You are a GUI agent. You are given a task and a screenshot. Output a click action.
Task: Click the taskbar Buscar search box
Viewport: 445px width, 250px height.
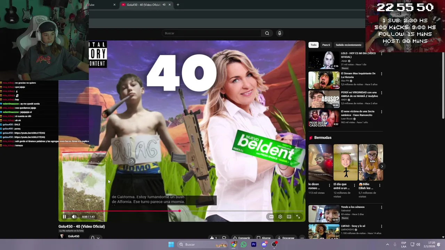coord(203,244)
